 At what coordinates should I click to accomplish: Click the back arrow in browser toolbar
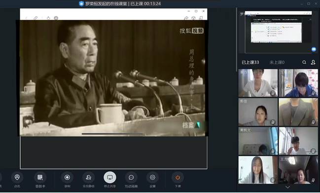[x=26, y=18]
